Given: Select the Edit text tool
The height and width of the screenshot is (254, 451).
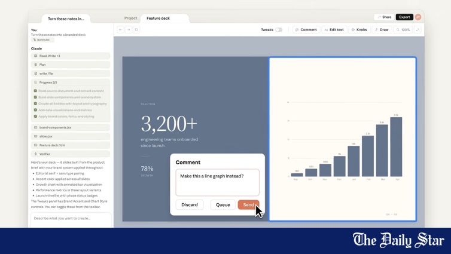Looking at the screenshot, I should pos(334,30).
